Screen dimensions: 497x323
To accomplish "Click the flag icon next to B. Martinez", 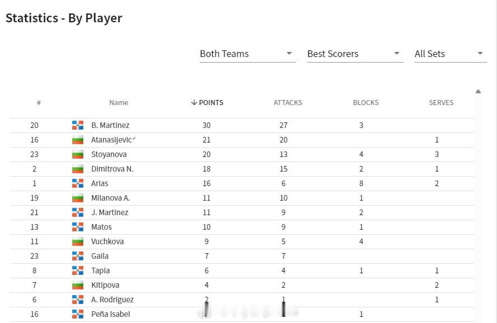I will click(78, 125).
